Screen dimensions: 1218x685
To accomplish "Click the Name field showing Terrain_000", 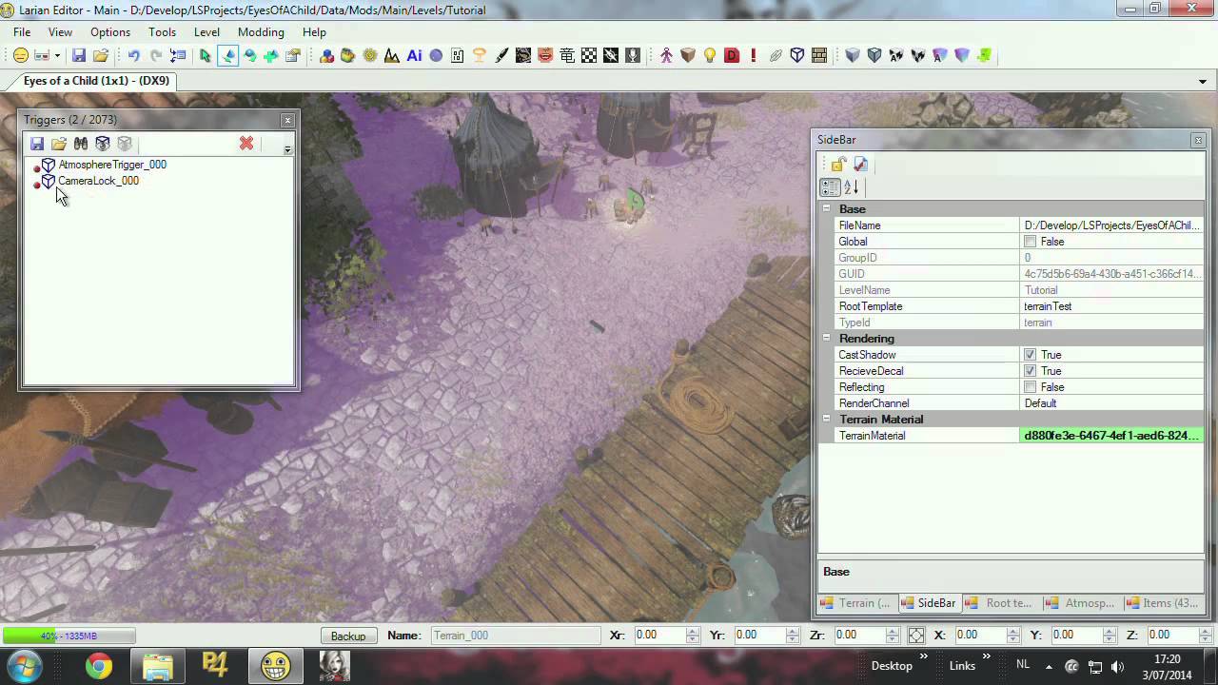I will [x=515, y=636].
